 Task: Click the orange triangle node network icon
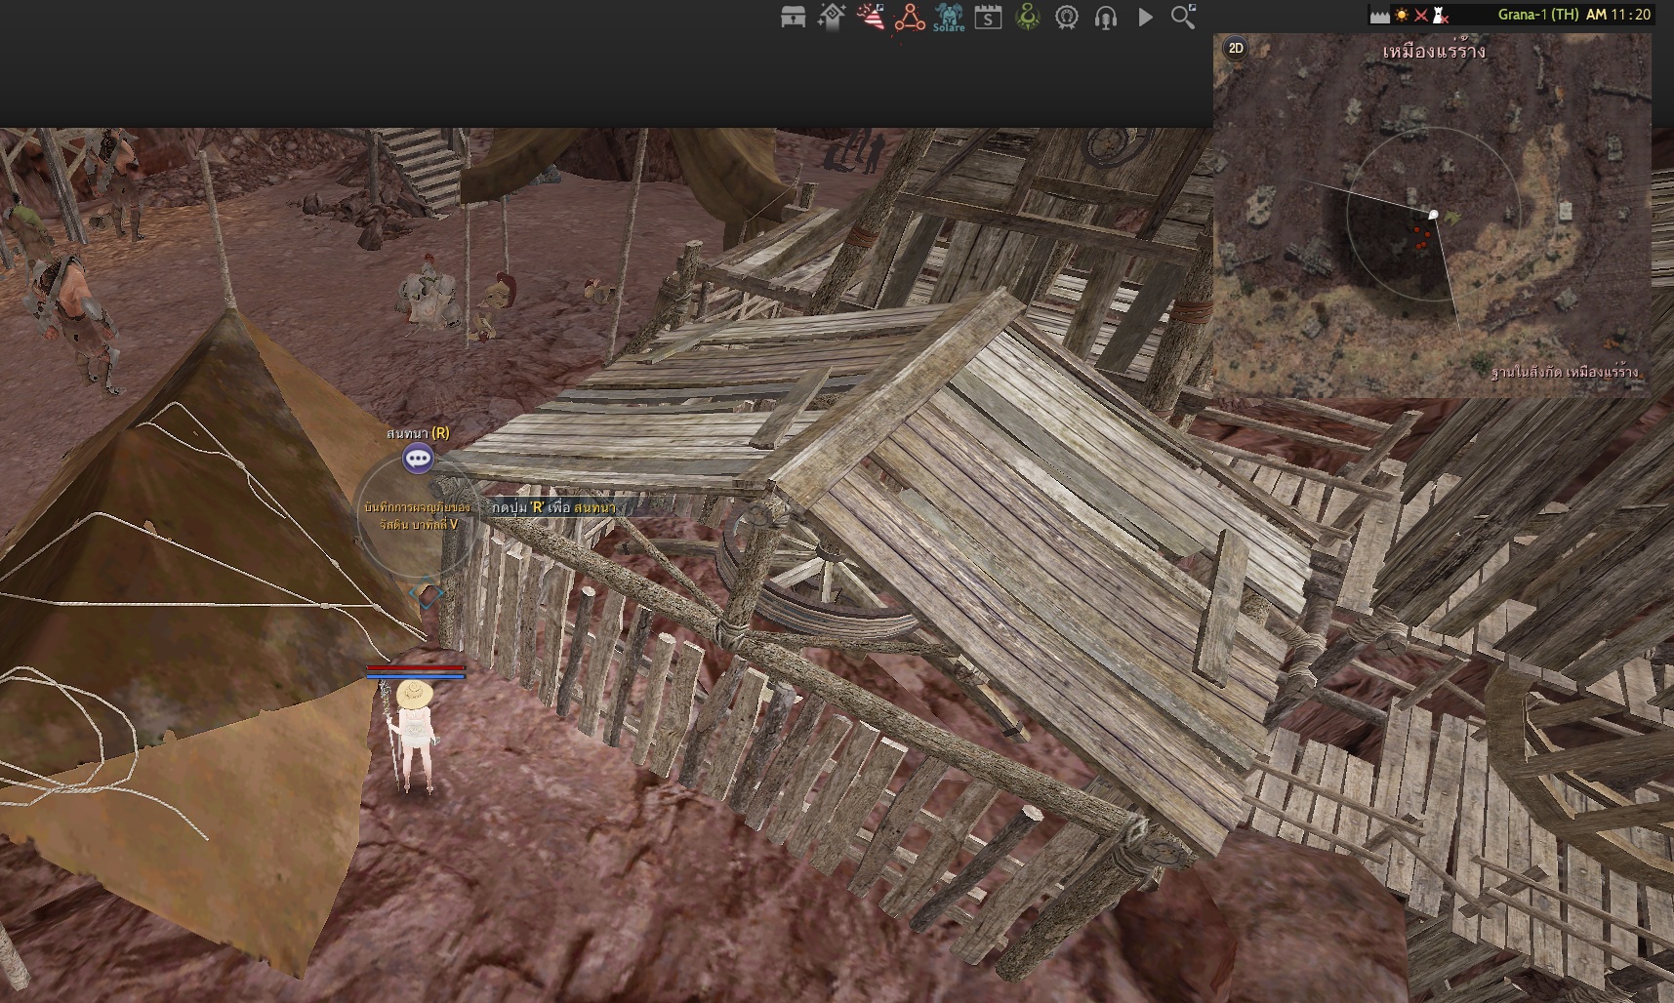[x=910, y=18]
